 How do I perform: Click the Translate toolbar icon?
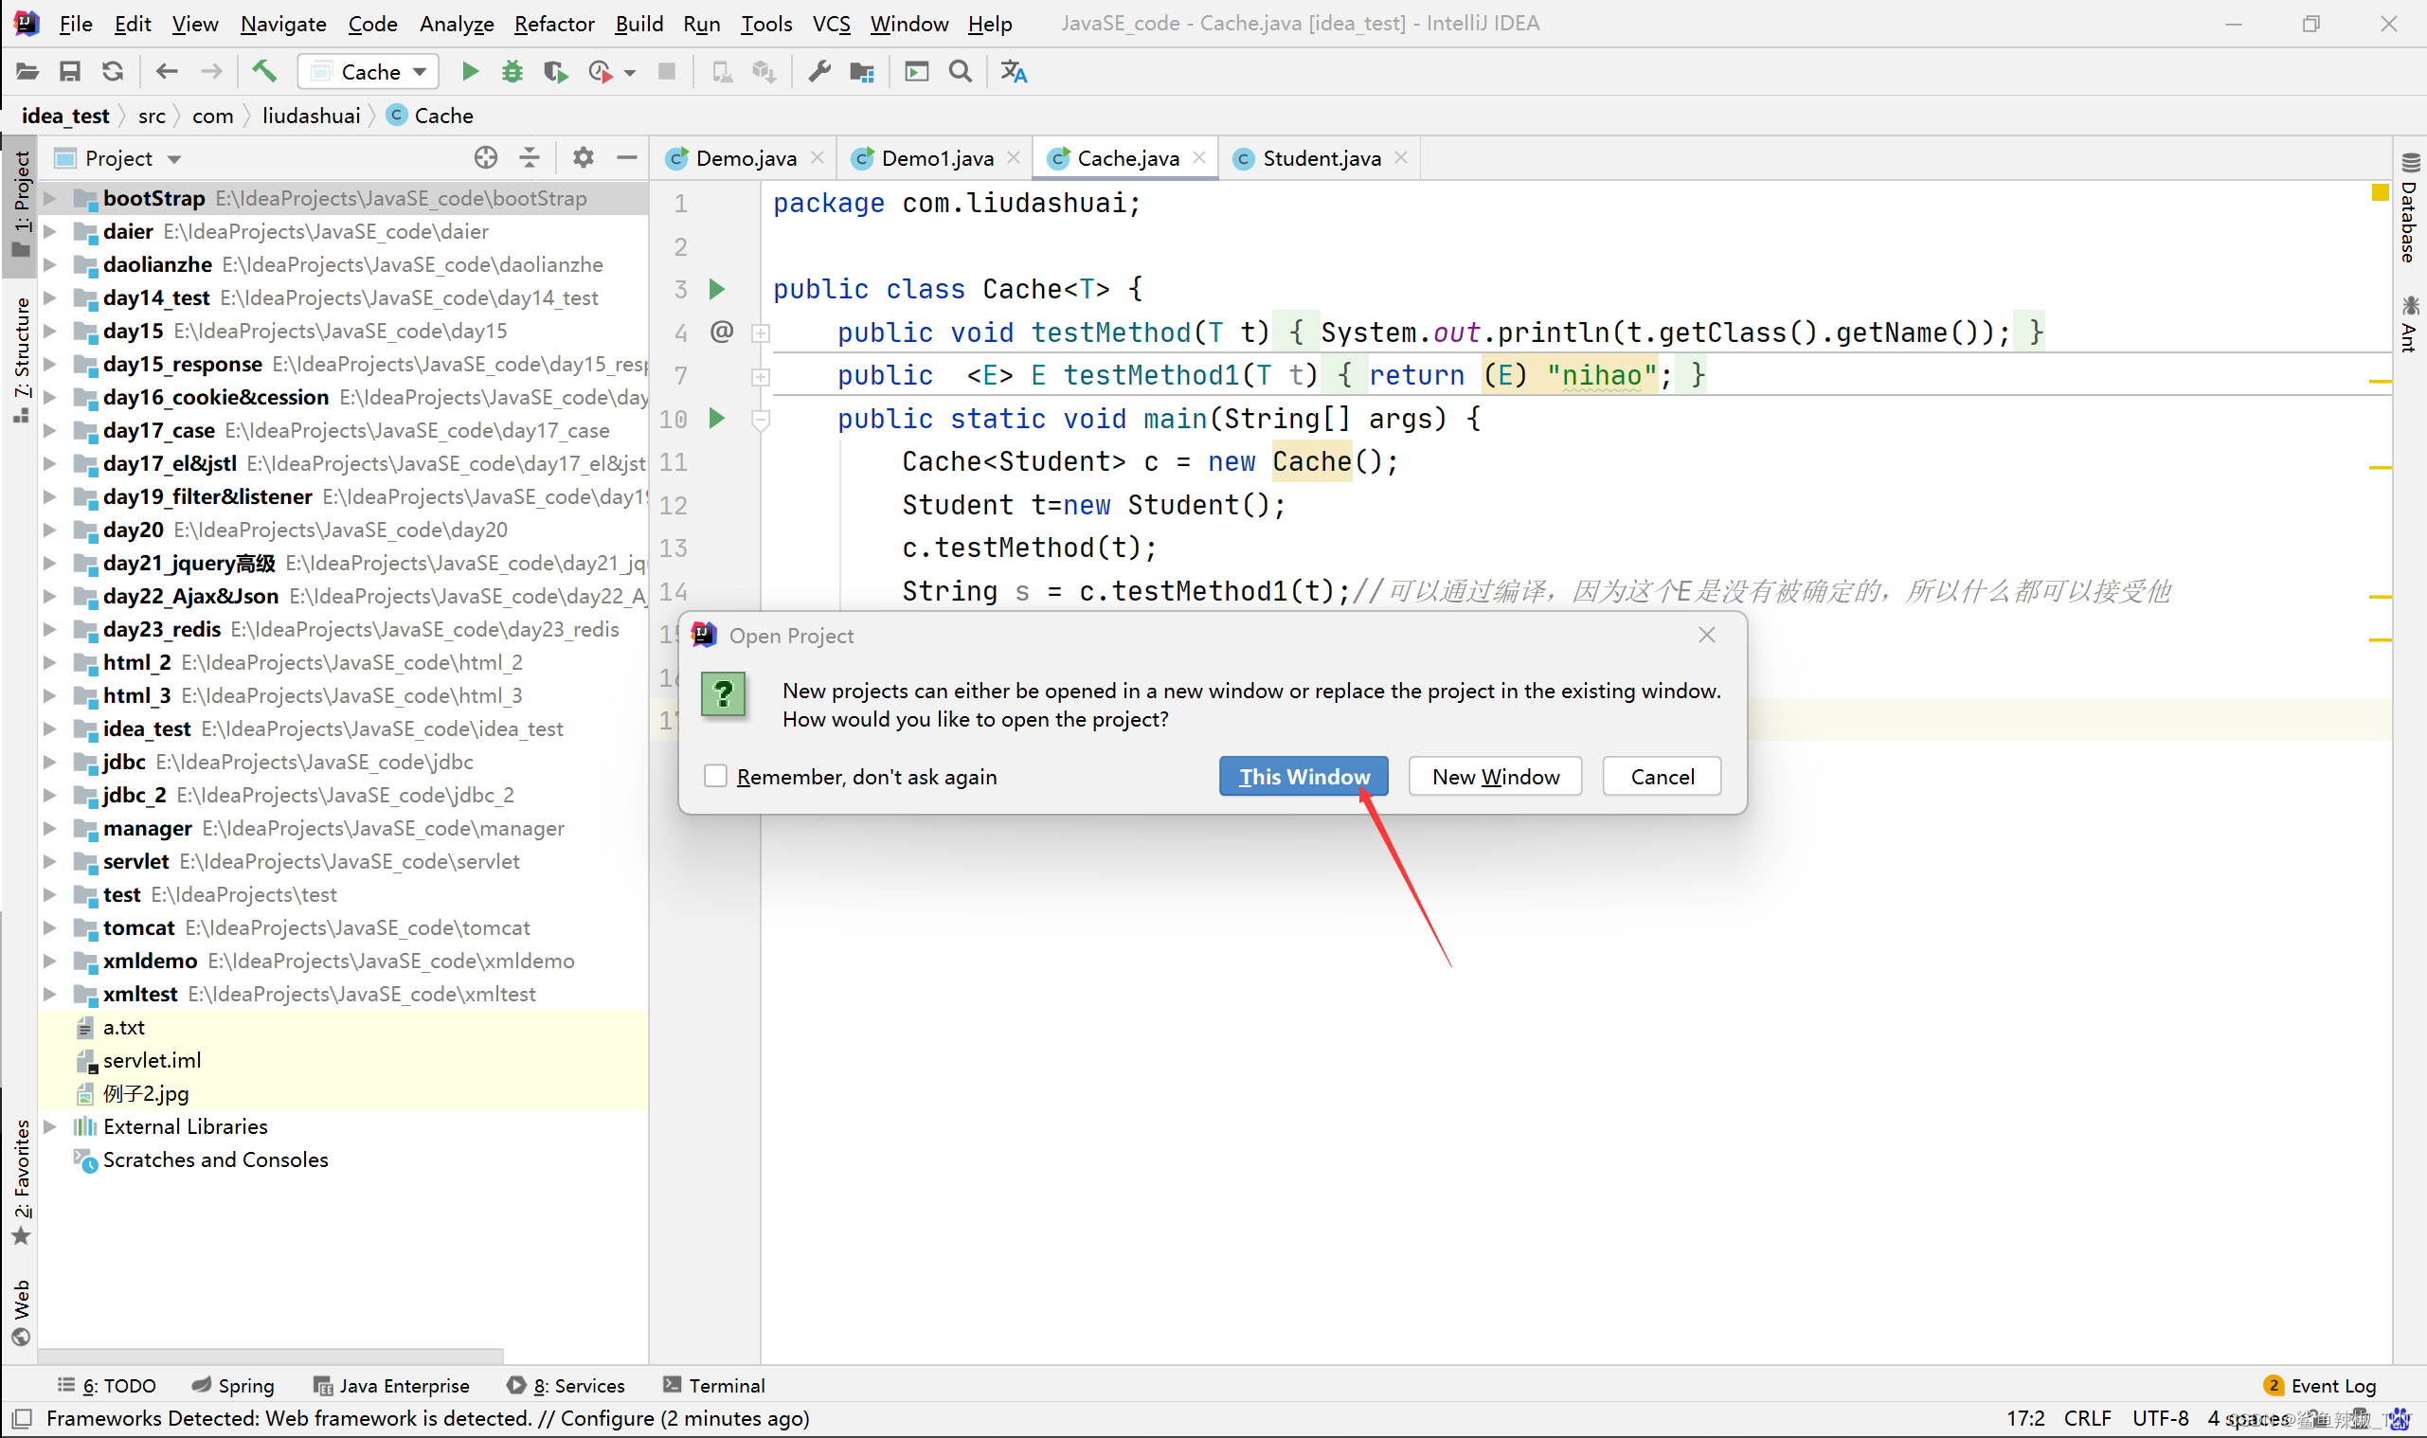click(x=1014, y=72)
